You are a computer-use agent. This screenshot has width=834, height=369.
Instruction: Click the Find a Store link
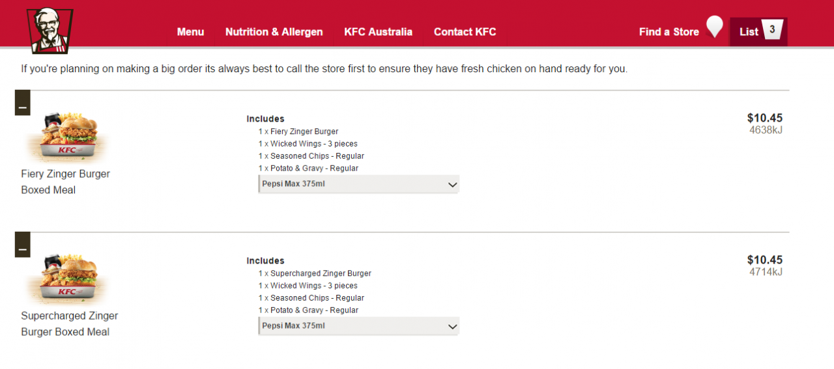(x=669, y=32)
